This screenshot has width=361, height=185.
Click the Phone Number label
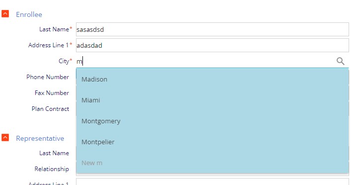point(48,77)
